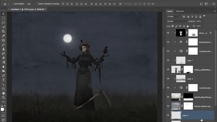217x122 pixels.
Task: Select the Clone Stamp tool
Action: point(3,49)
